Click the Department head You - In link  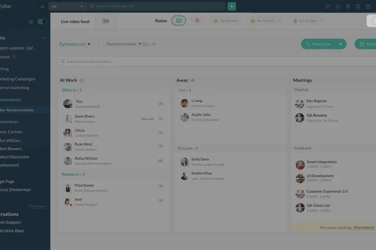pyautogui.click(x=147, y=44)
